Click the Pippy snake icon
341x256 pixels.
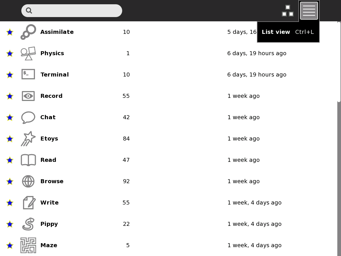coord(28,224)
